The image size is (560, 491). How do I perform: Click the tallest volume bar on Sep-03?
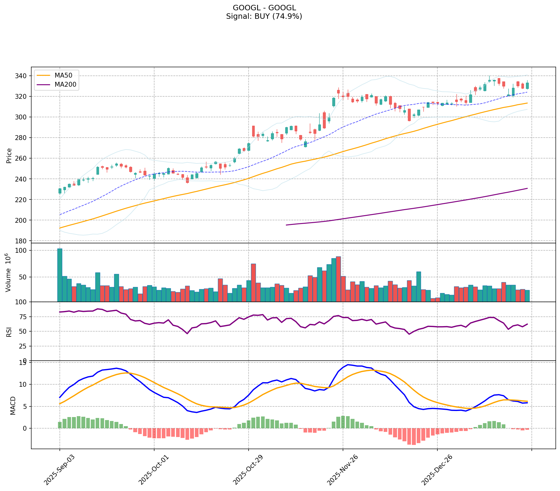(60, 275)
